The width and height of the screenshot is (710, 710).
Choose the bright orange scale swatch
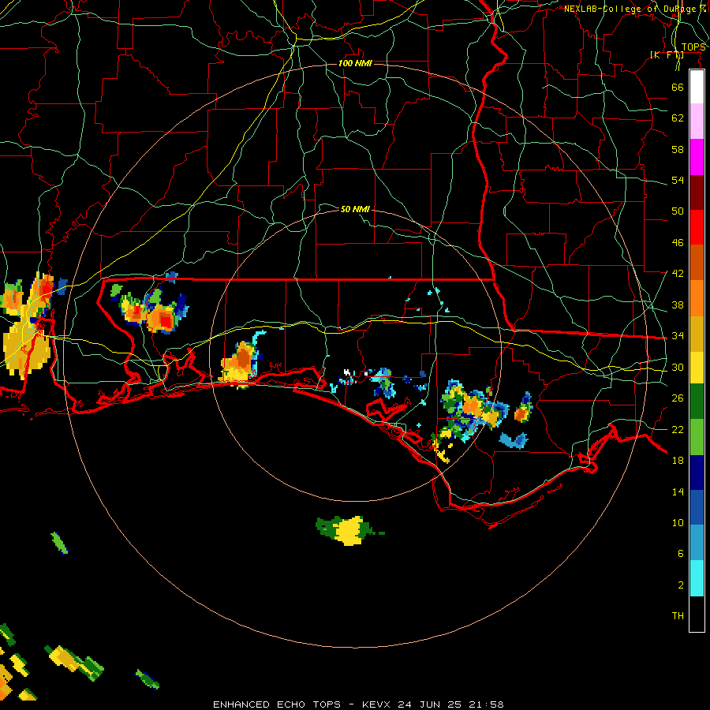click(x=697, y=298)
